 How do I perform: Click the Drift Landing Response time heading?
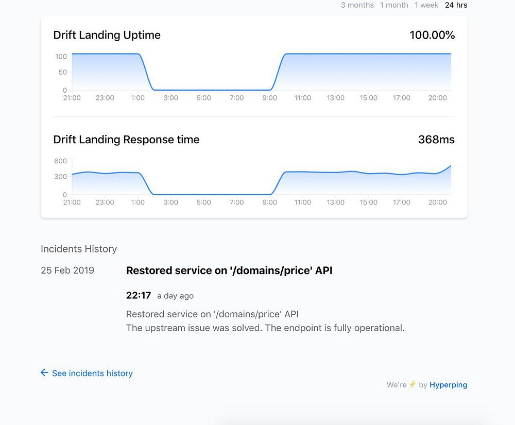(126, 139)
